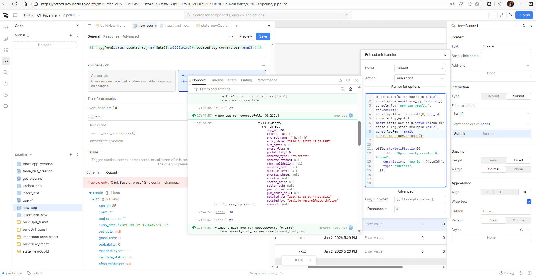Image resolution: width=536 pixels, height=277 pixels.
Task: Open the Event dropdown showing Submit
Action: point(420,68)
